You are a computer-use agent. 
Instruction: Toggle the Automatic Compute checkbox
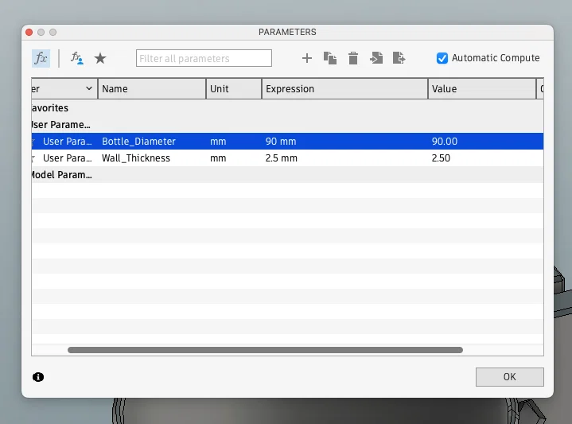click(x=442, y=58)
